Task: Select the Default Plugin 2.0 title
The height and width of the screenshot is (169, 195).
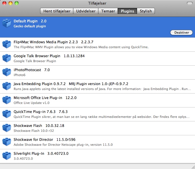Action: 30,21
